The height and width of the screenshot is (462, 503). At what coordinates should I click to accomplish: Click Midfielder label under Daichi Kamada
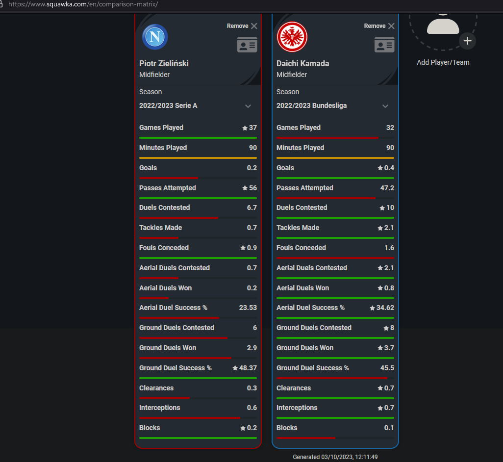click(x=292, y=75)
